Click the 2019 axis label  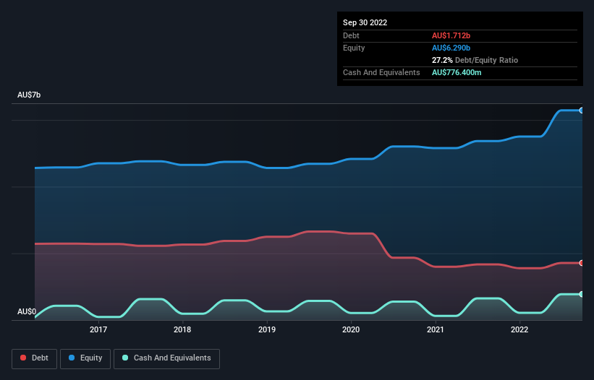(267, 329)
